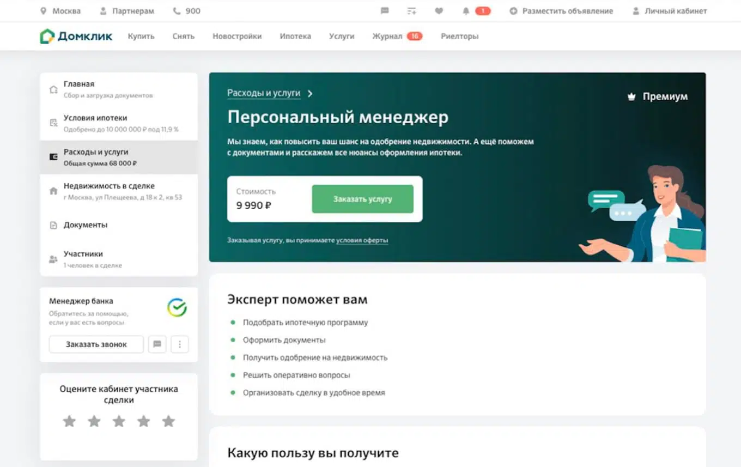Click the chevron after Расходы и услуги breadcrumb
This screenshot has width=741, height=467.
pyautogui.click(x=310, y=94)
